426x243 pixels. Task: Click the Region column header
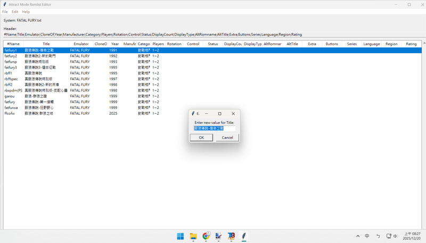[391, 44]
